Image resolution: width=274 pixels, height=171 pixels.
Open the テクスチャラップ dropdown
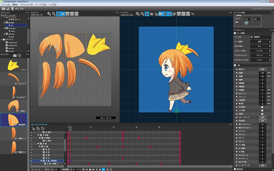(260, 55)
